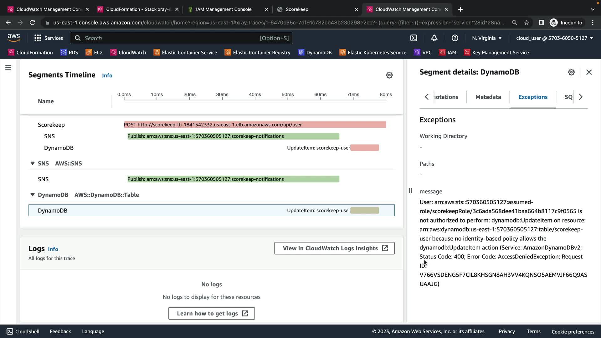Open Segments Timeline settings gear
601x338 pixels.
point(389,75)
